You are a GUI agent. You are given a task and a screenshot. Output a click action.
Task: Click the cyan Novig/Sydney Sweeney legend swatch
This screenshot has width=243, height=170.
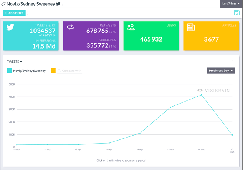(x=9, y=71)
